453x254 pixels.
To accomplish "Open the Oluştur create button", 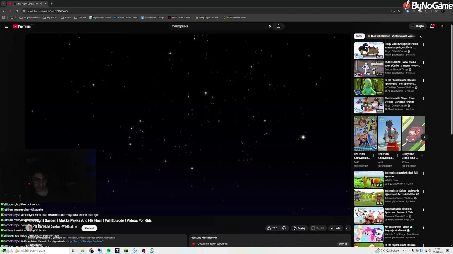I will tap(418, 26).
